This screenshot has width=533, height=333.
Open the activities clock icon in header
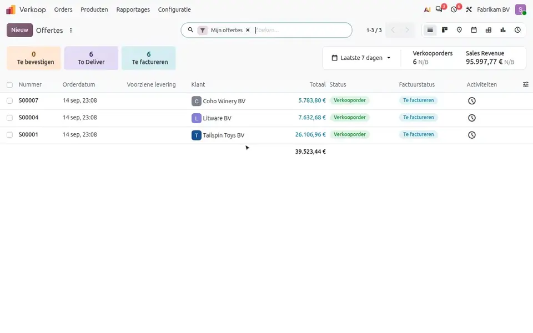454,9
